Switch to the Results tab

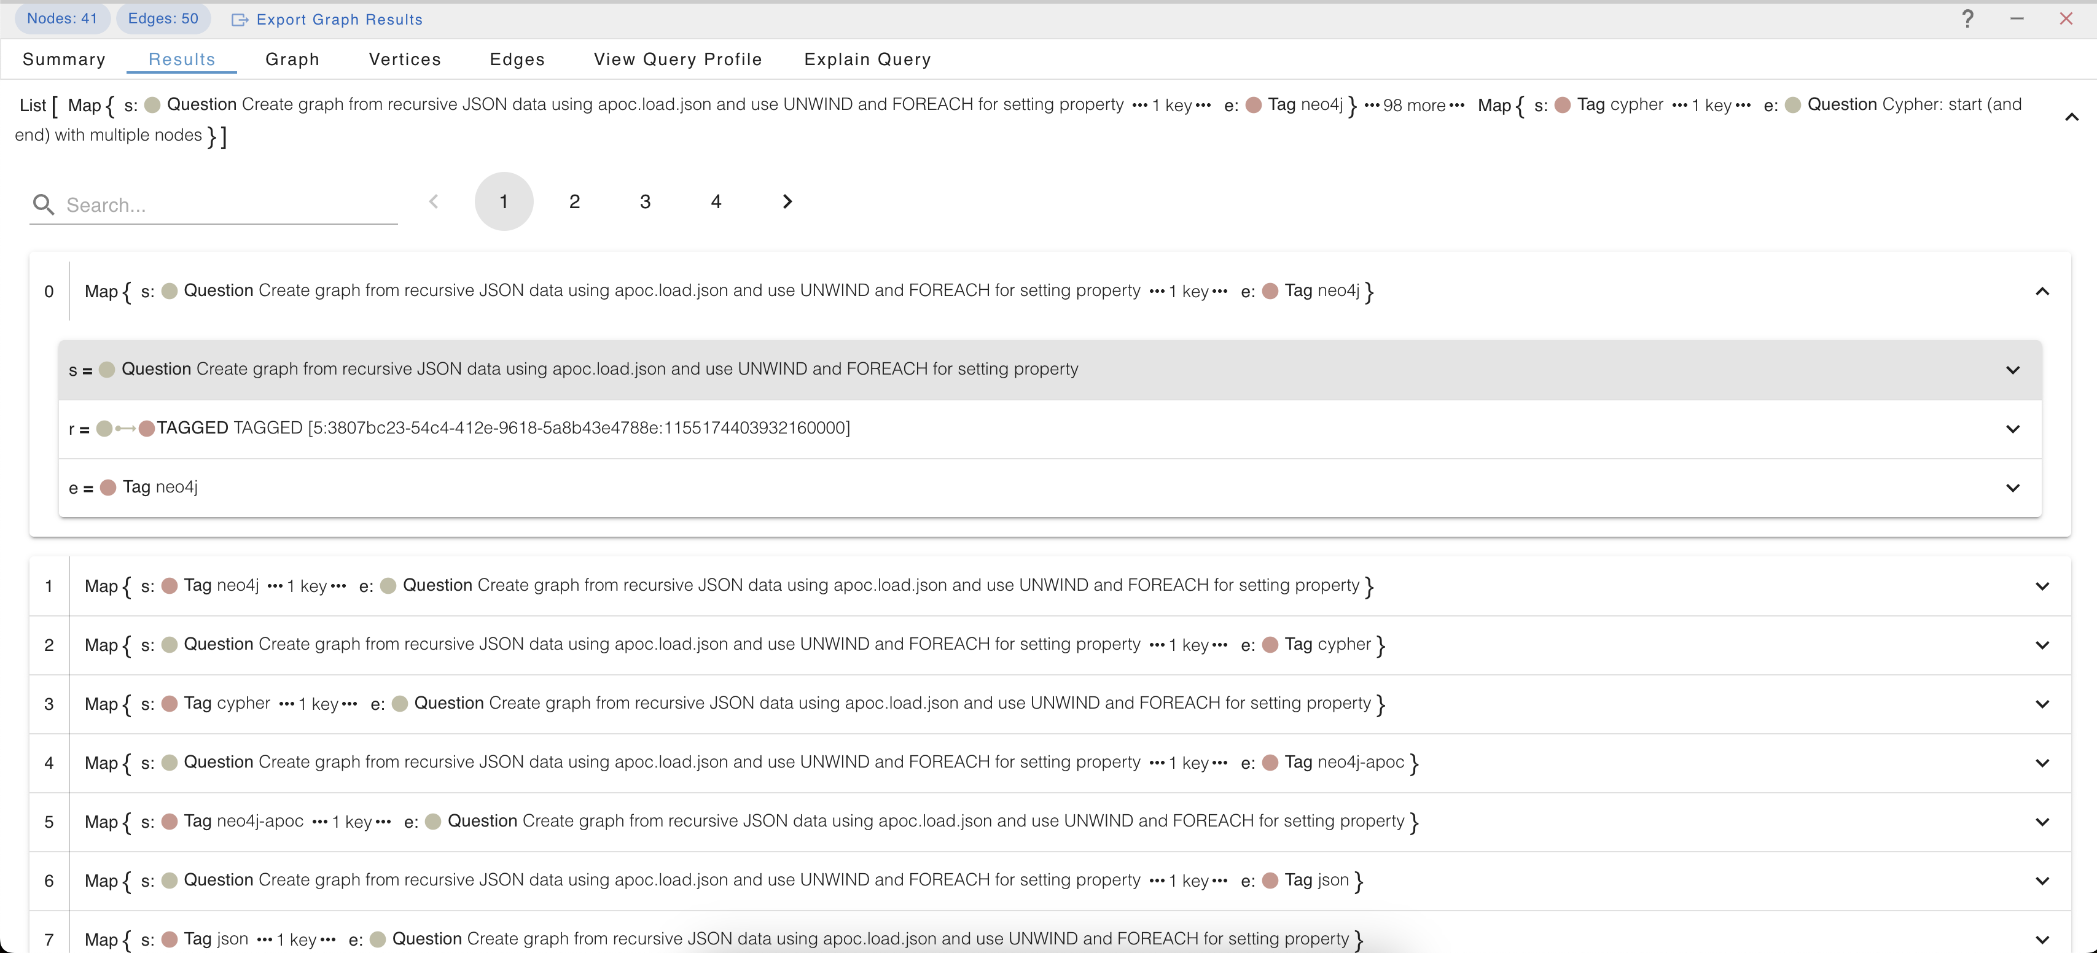coord(181,59)
